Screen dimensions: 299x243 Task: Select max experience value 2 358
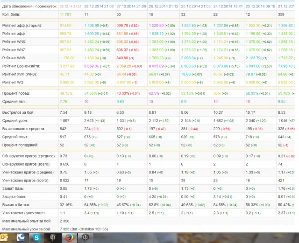click(64, 221)
